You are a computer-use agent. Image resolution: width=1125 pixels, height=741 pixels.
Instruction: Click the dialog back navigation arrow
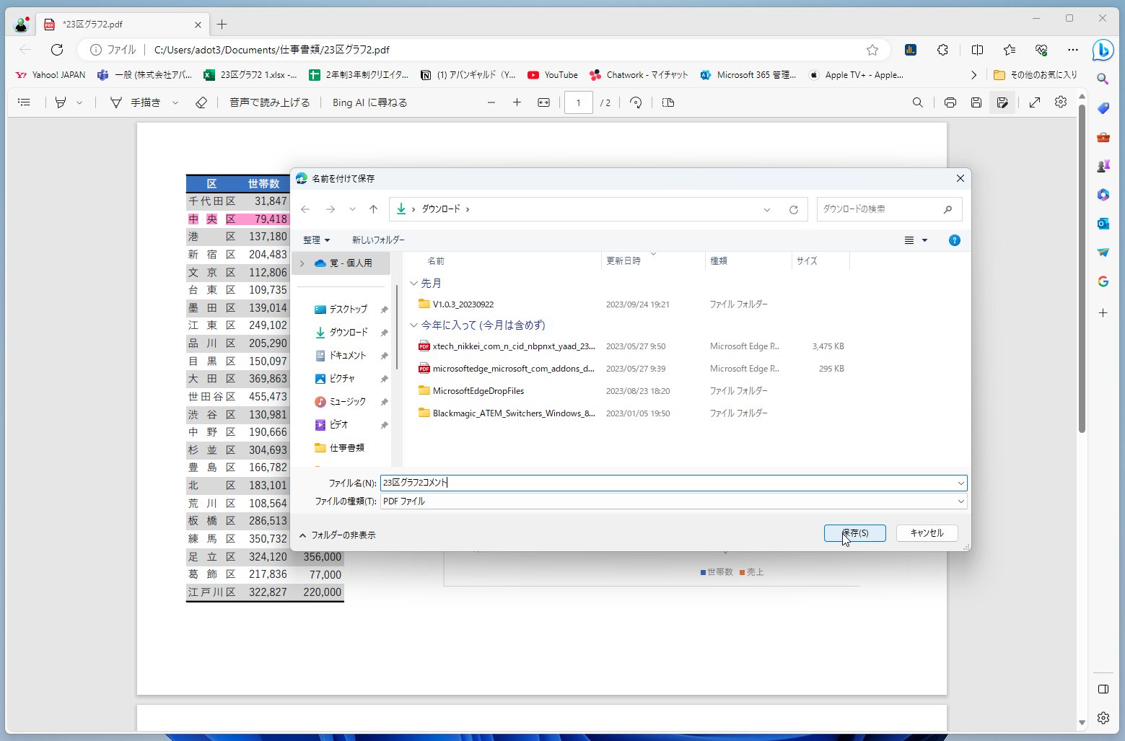(305, 209)
